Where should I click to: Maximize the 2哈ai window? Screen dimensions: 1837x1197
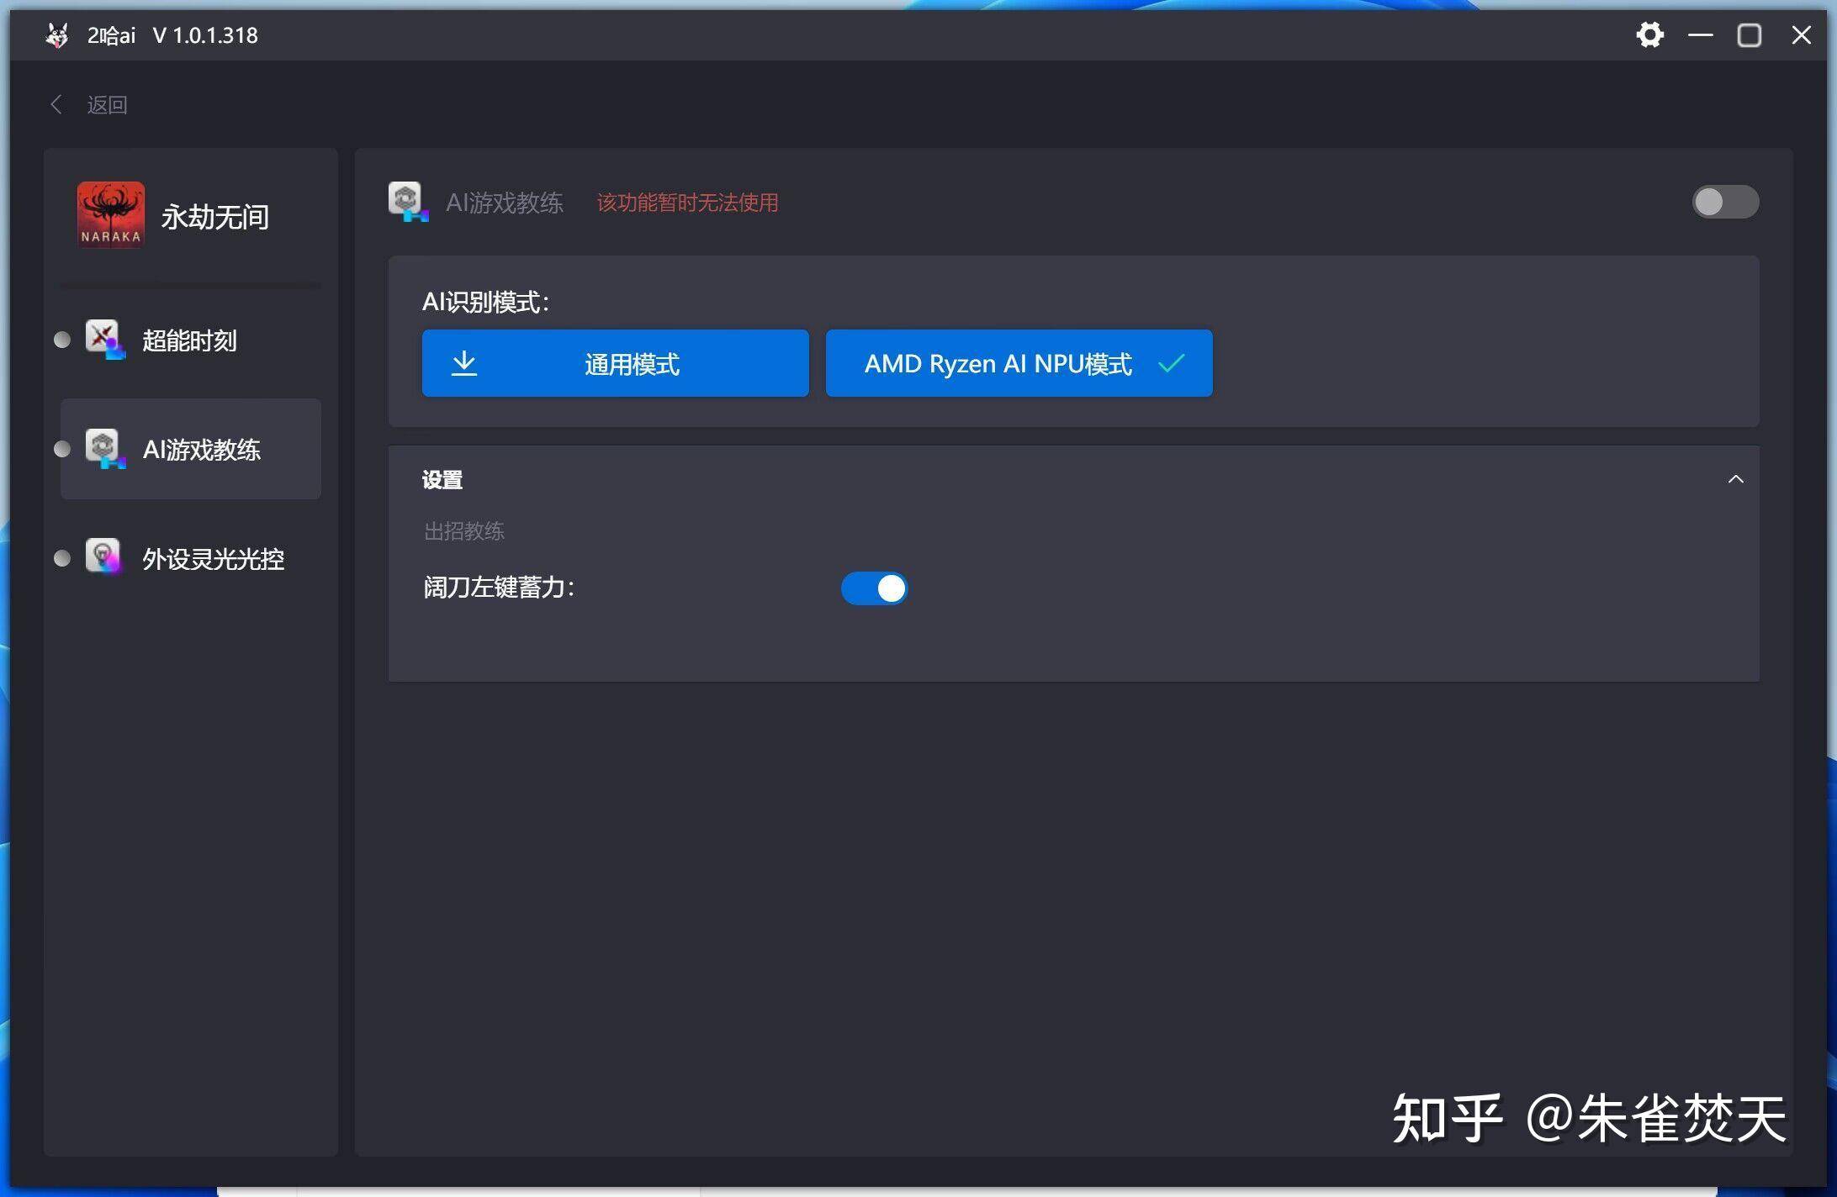[x=1750, y=35]
